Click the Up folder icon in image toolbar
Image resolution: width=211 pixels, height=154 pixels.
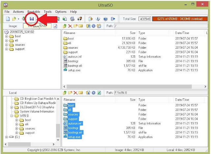[x=65, y=26]
